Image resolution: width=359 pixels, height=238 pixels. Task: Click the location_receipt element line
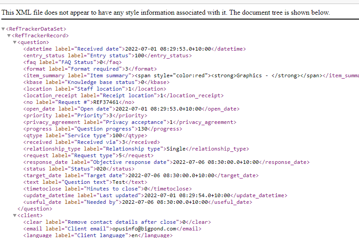pos(123,95)
